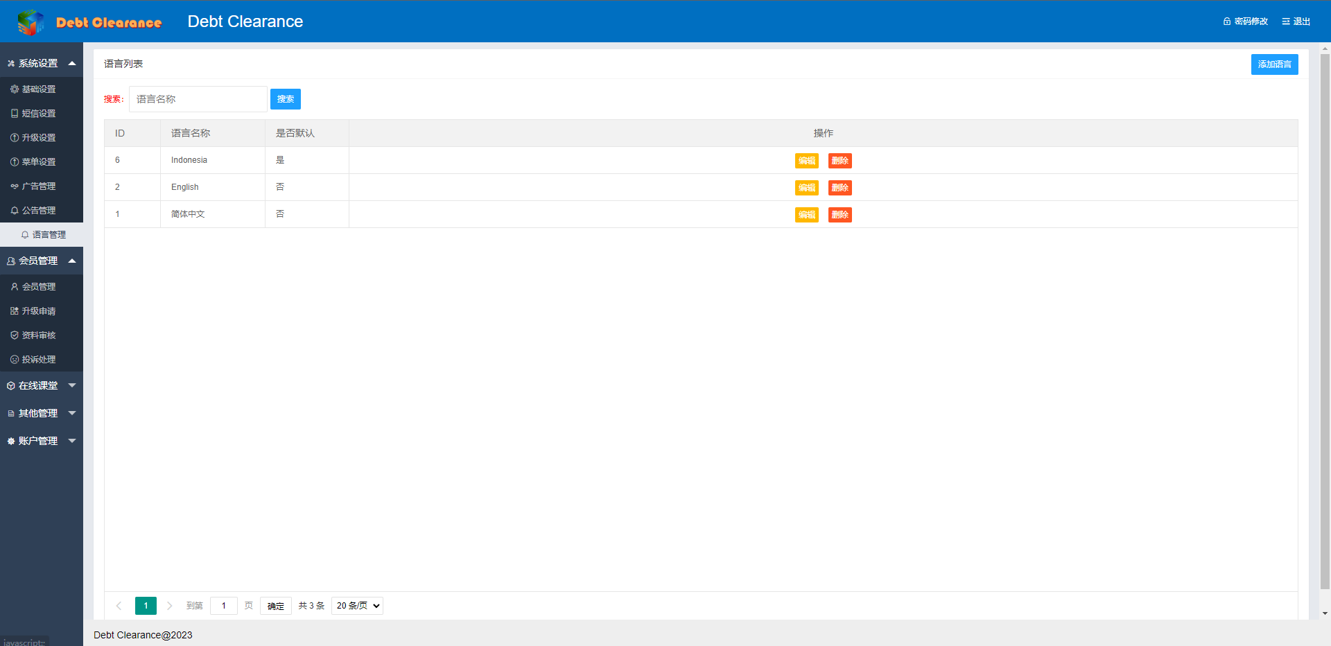Viewport: 1331px width, 646px height.
Task: Click the 语言名称 column header
Action: [213, 133]
